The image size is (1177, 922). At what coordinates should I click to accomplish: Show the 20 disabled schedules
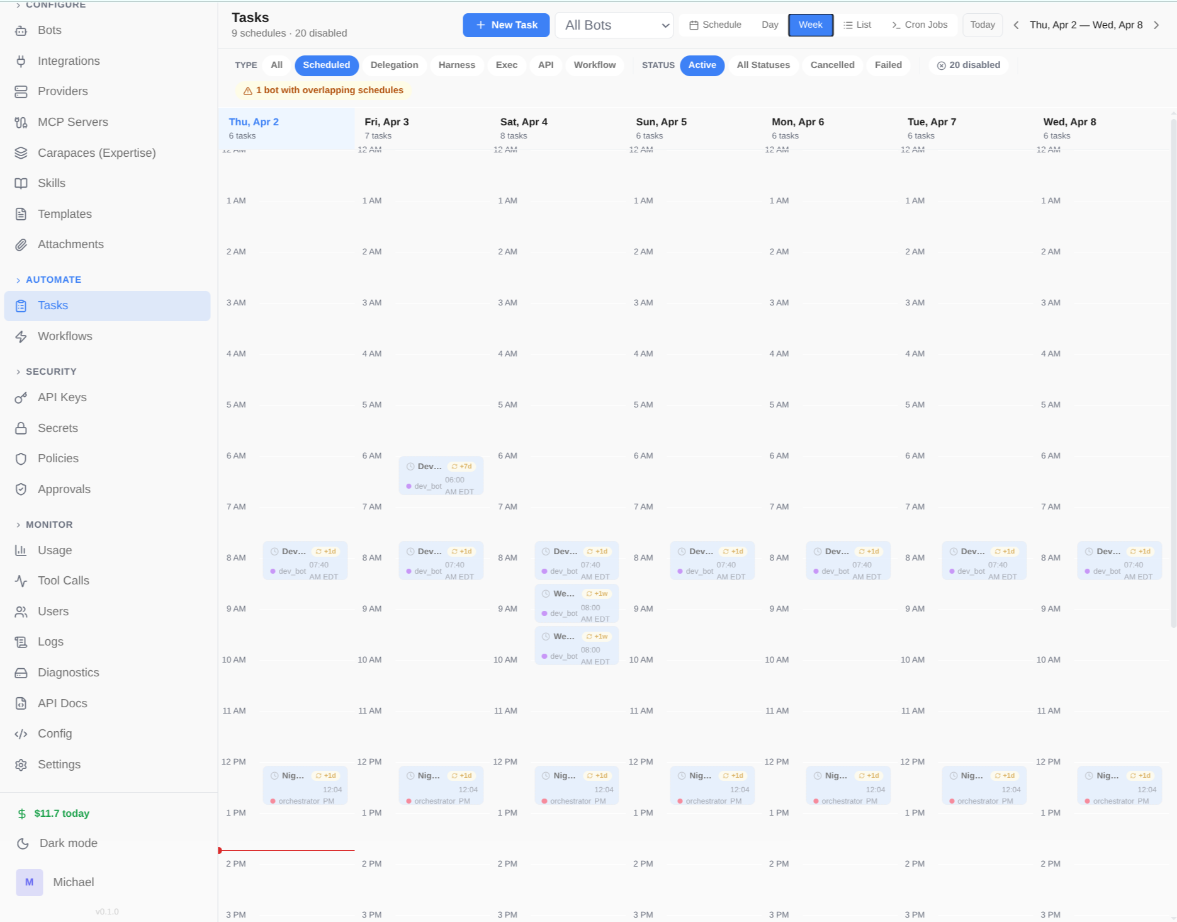point(968,65)
